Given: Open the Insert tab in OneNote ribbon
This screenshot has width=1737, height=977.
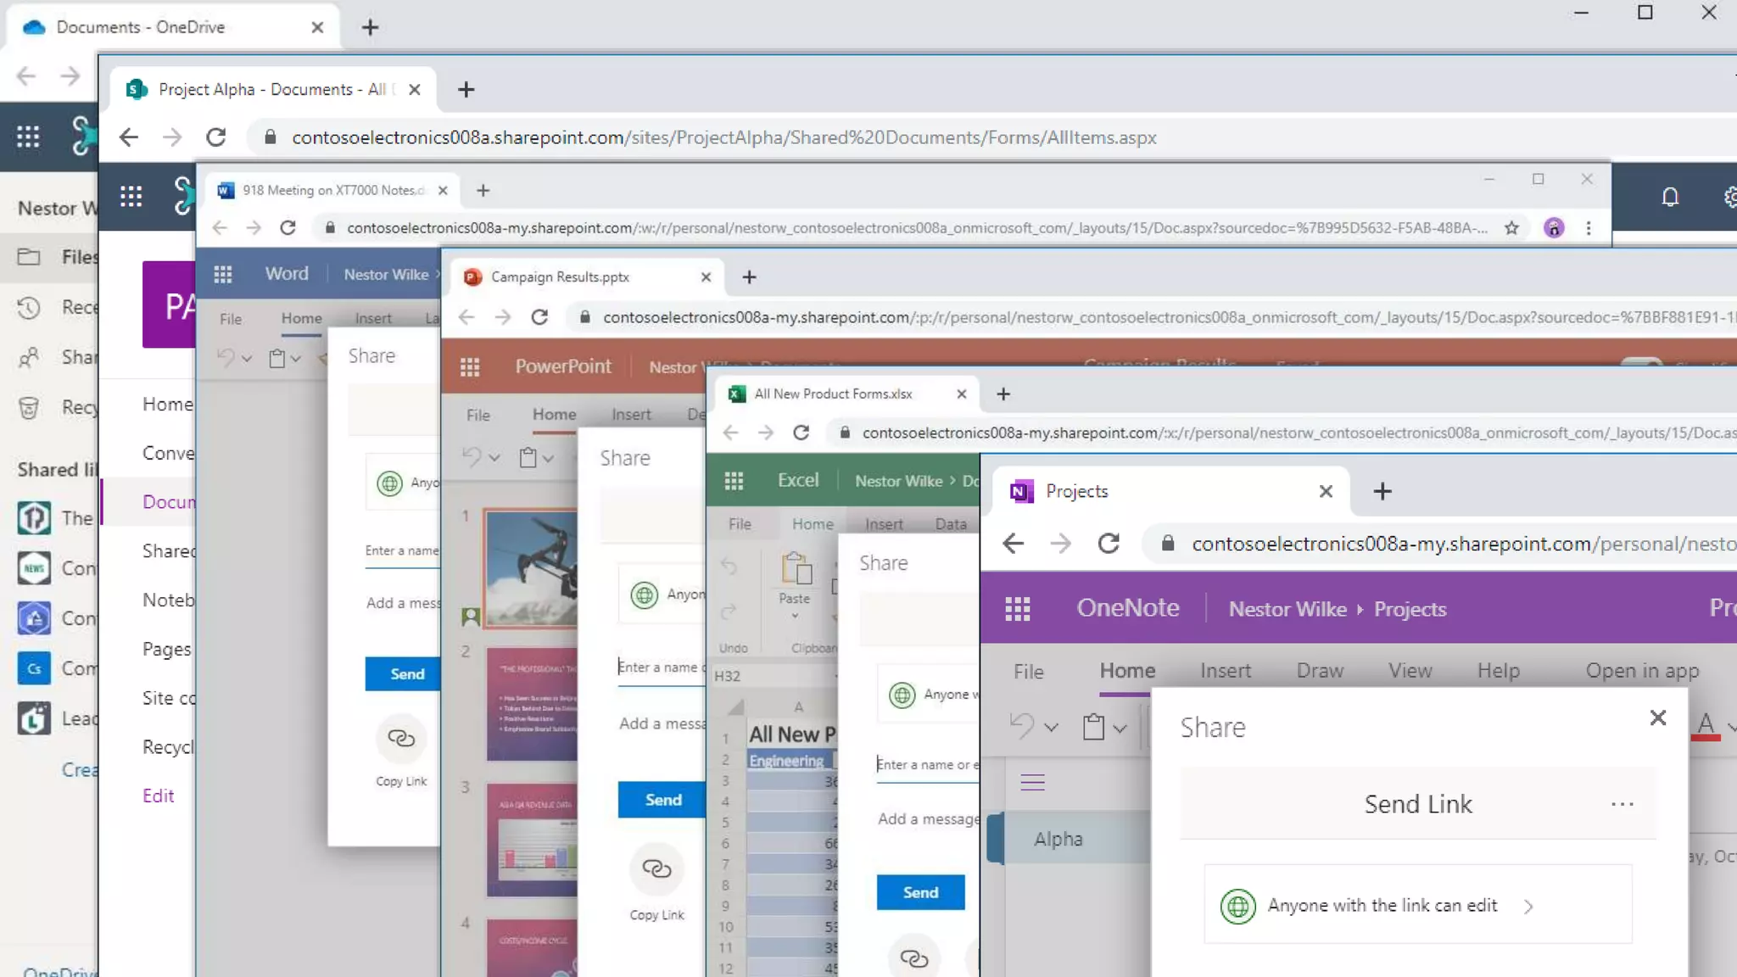Looking at the screenshot, I should 1225,671.
